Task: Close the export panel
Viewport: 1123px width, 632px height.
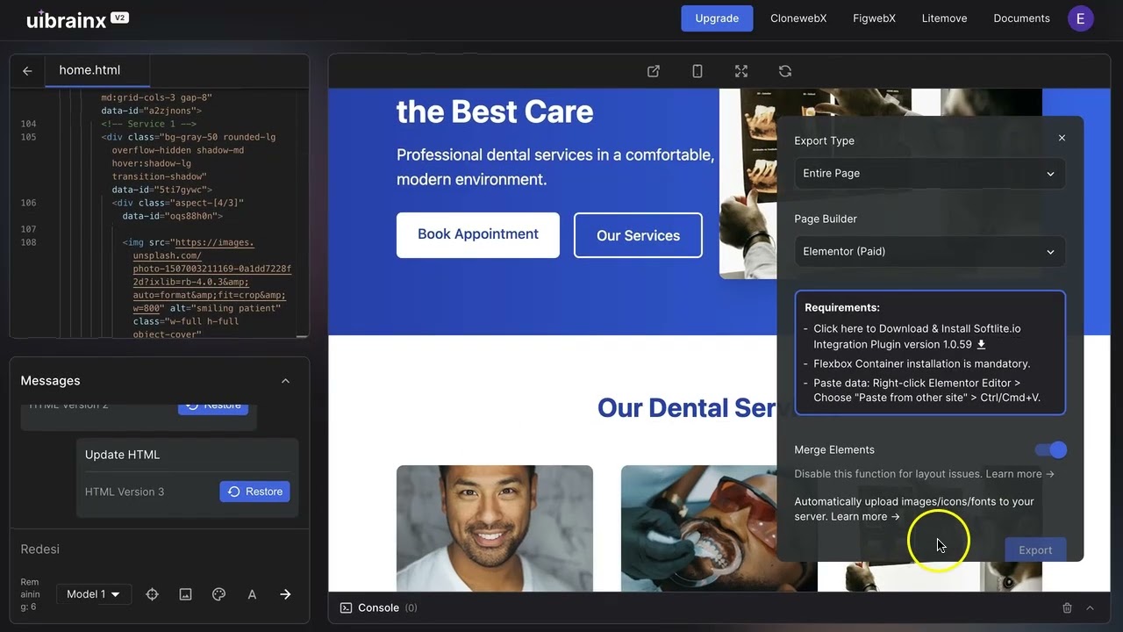Action: pyautogui.click(x=1062, y=138)
